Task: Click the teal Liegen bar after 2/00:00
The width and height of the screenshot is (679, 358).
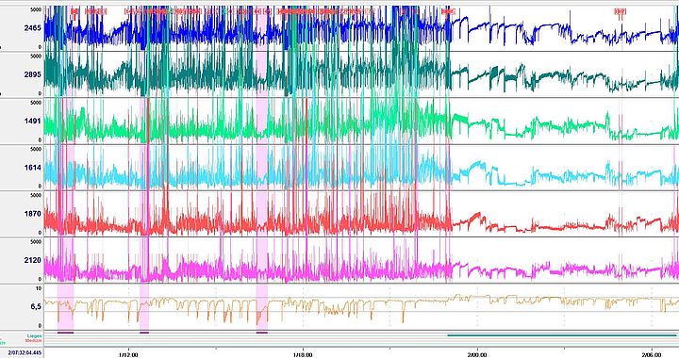Action: tap(562, 335)
